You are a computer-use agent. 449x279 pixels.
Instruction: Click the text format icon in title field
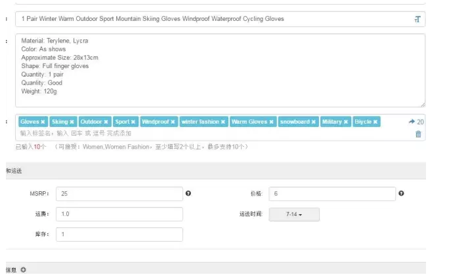tap(417, 19)
